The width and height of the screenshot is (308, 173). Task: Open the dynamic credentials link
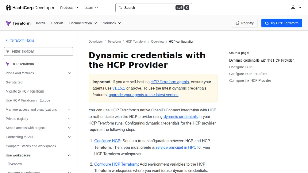[x=181, y=117]
